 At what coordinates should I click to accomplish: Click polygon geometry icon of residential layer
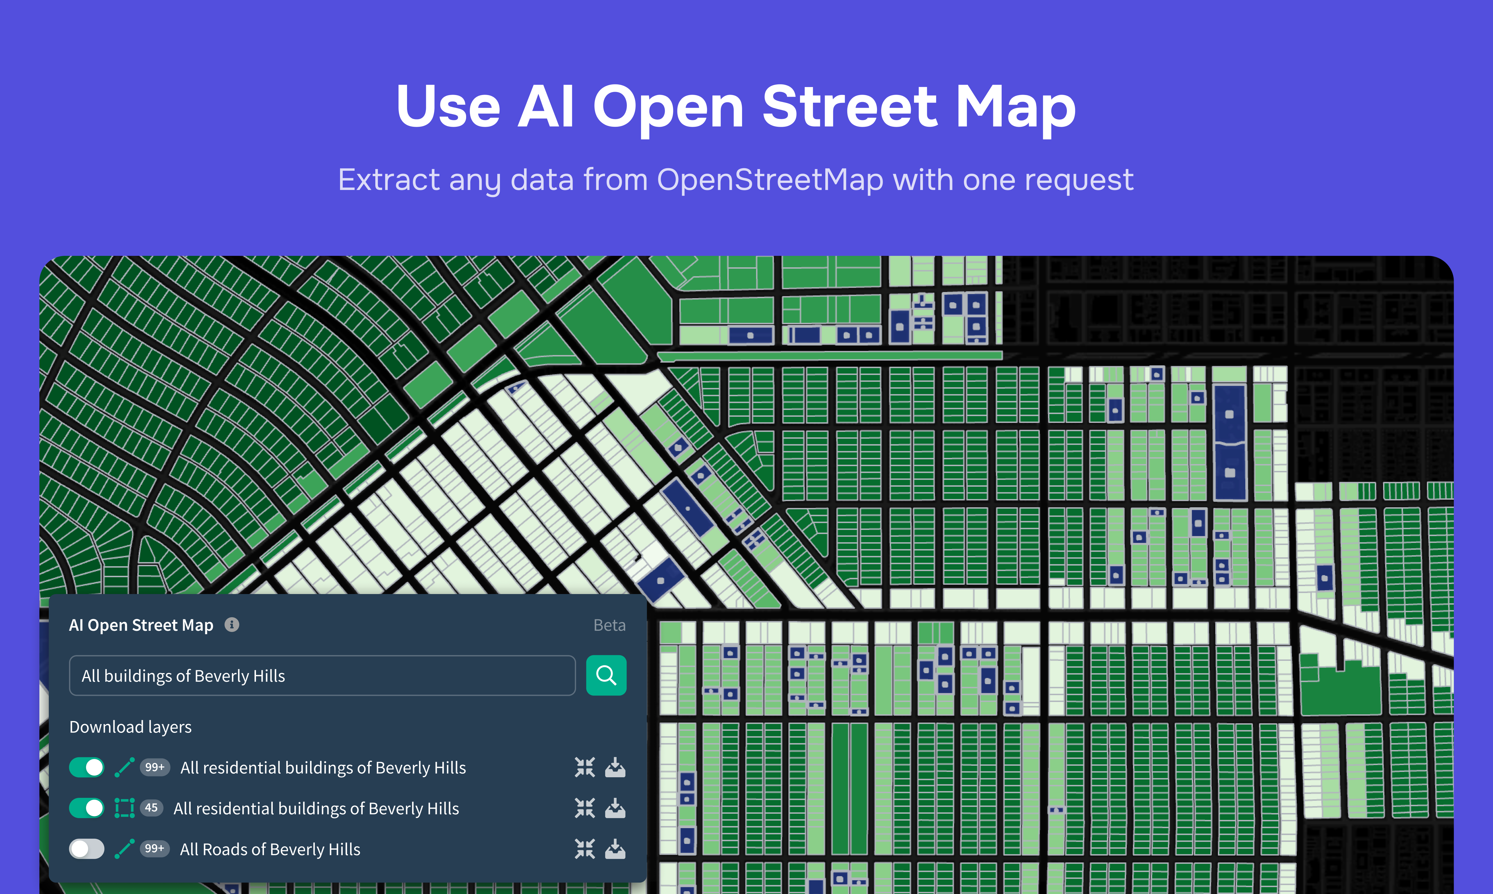pos(125,808)
